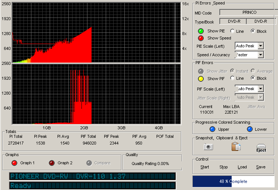This screenshot has height=190, width=278.
Task: Click the PIONEER DVD-RW DVR-110 drive display
Action: pyautogui.click(x=92, y=176)
